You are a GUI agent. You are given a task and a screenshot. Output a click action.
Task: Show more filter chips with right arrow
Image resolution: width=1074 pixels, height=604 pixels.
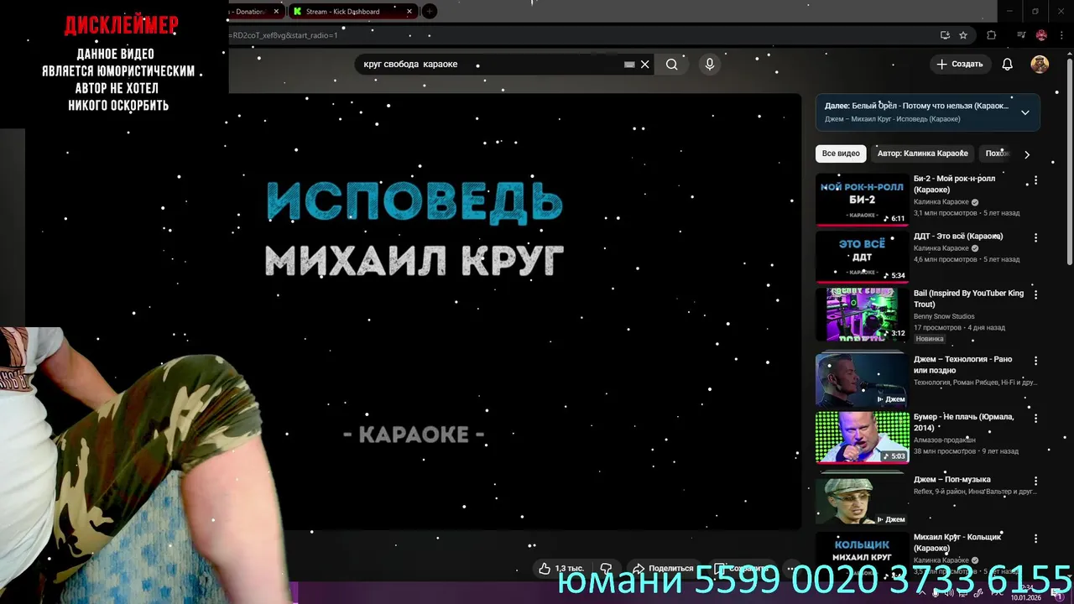pos(1026,154)
